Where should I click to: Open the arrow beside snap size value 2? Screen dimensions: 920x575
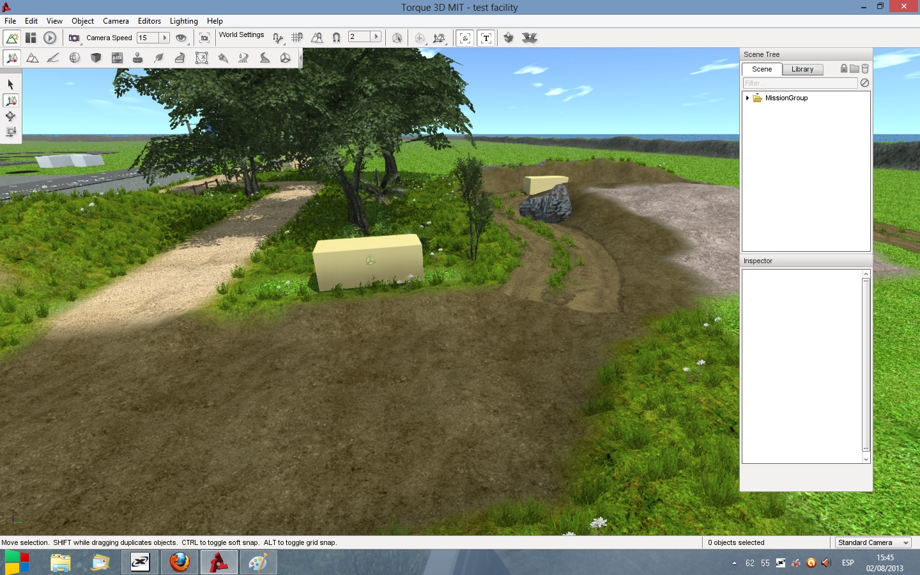376,36
